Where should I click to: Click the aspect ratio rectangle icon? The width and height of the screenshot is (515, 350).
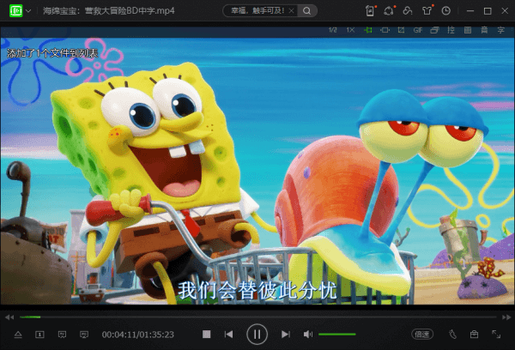tap(385, 30)
